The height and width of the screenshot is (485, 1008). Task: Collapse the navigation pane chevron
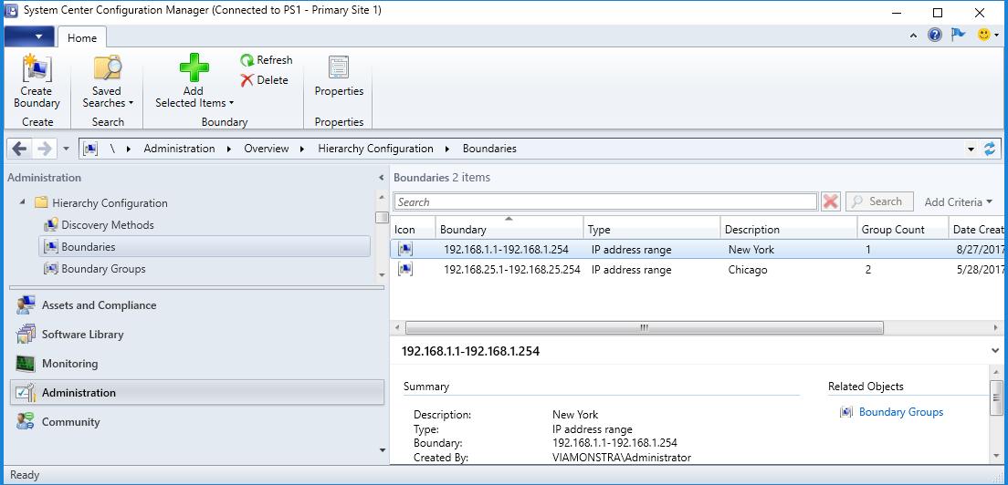[x=382, y=178]
